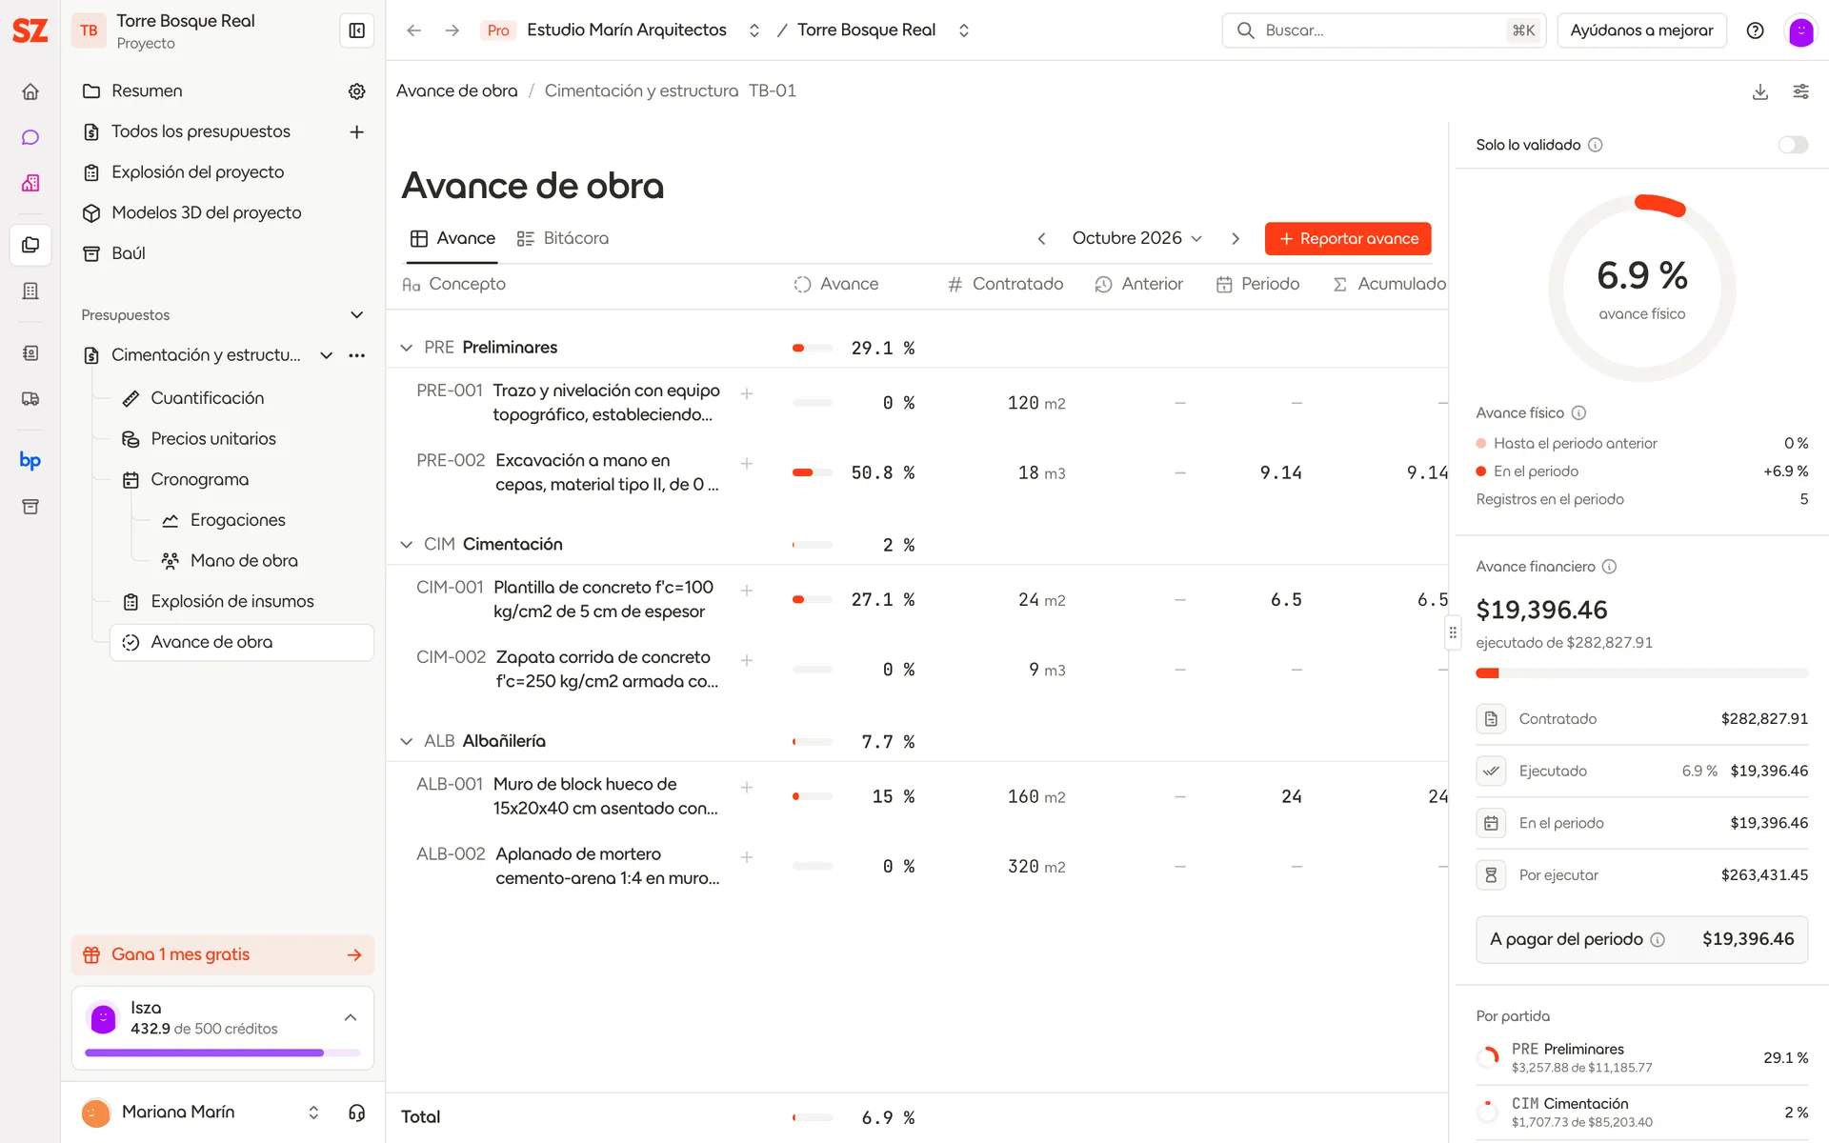Open the headset support icon
The image size is (1829, 1143).
coord(357,1113)
